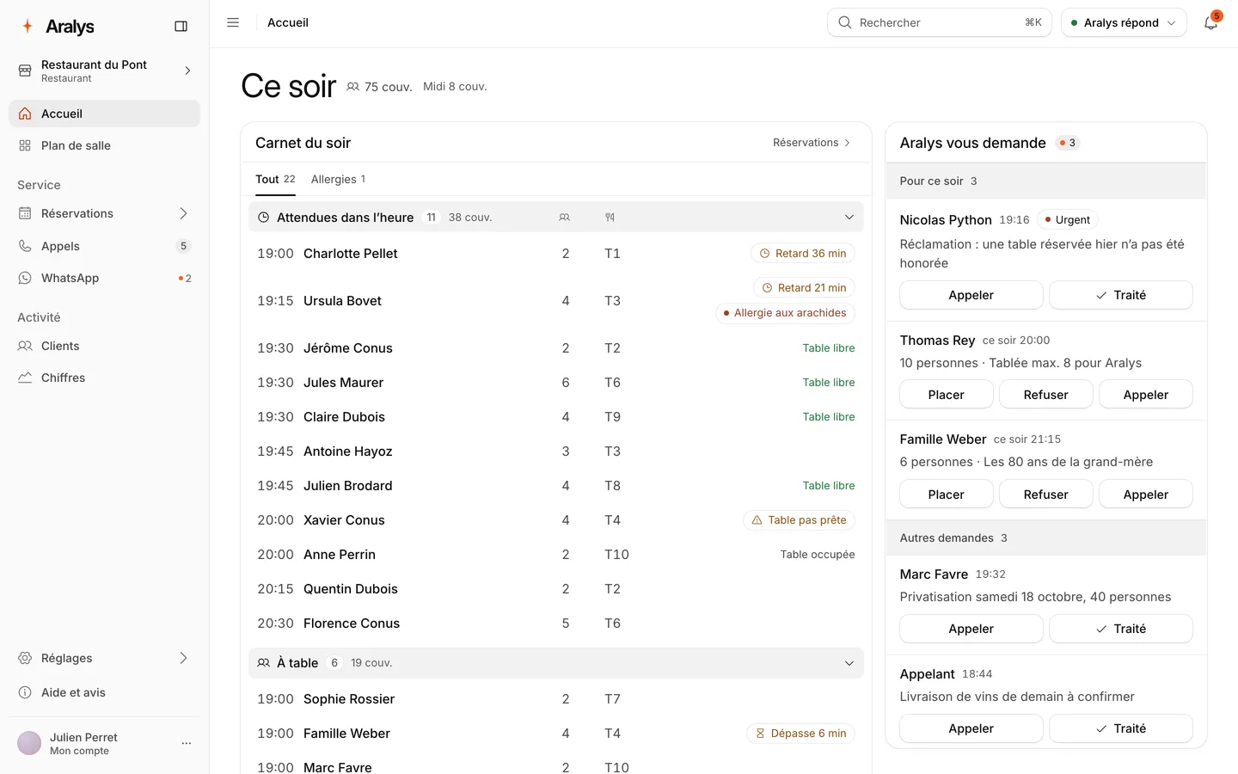Click Charlotte Pellet's Retard 36 min badge
This screenshot has width=1238, height=774.
tap(803, 254)
